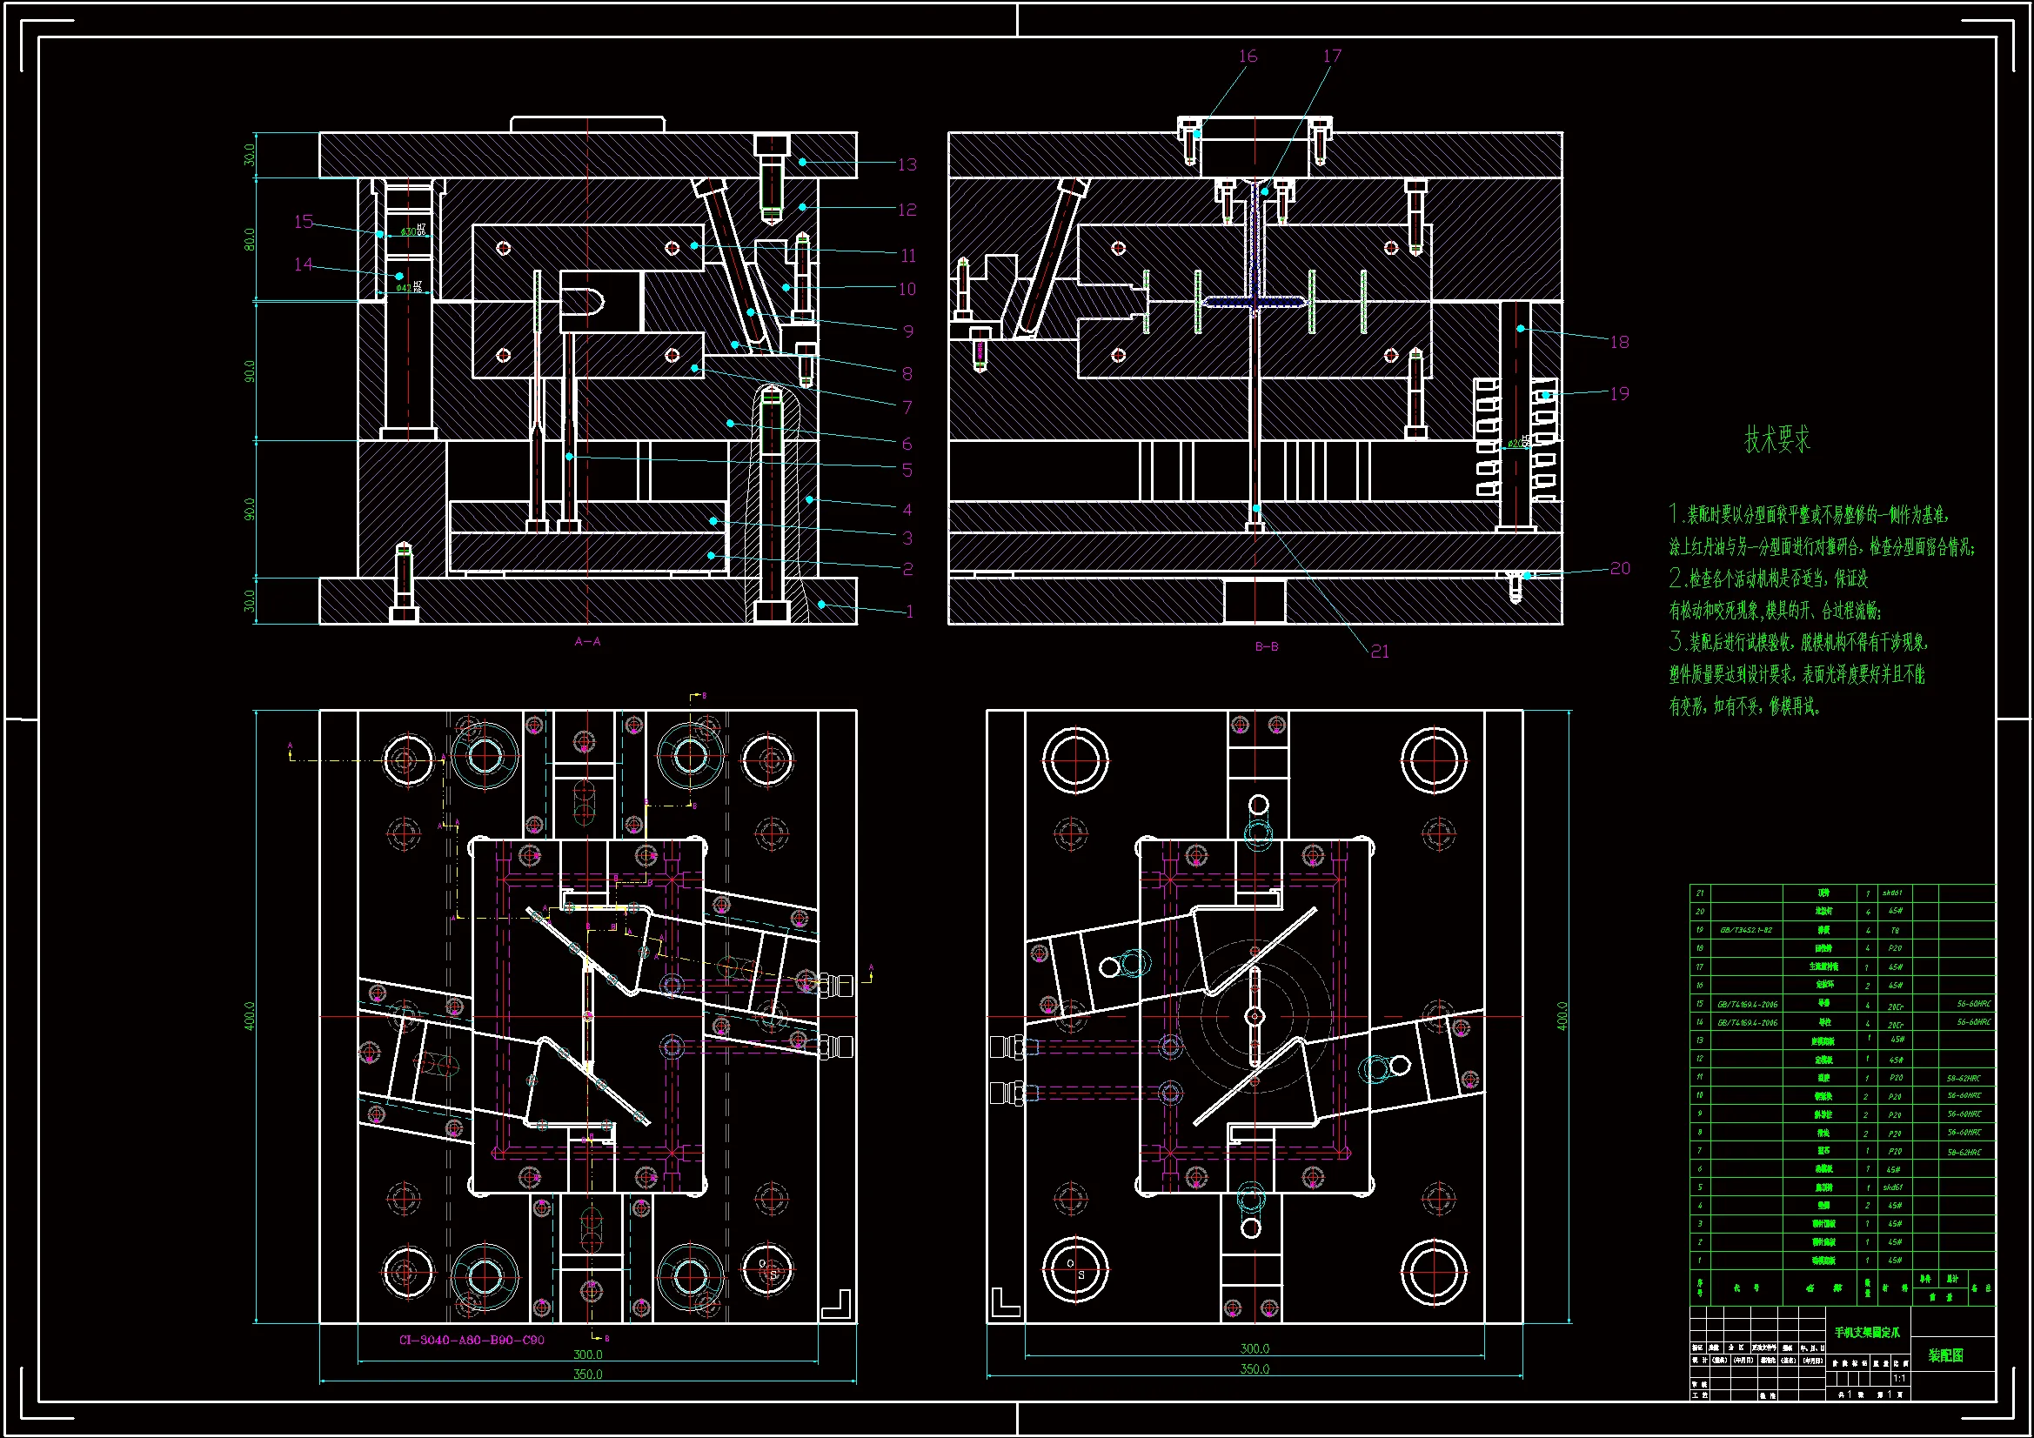
Task: Click the 1:1 scale cell
Action: [1898, 1379]
